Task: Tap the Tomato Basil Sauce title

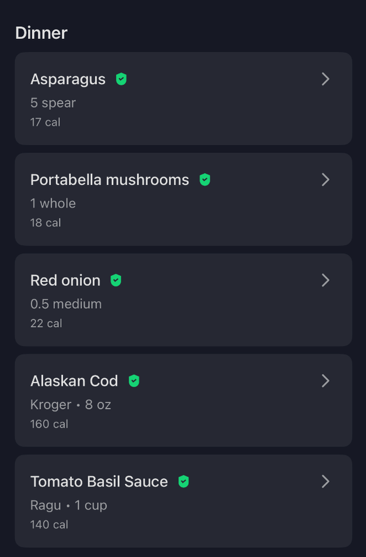Action: pos(99,481)
